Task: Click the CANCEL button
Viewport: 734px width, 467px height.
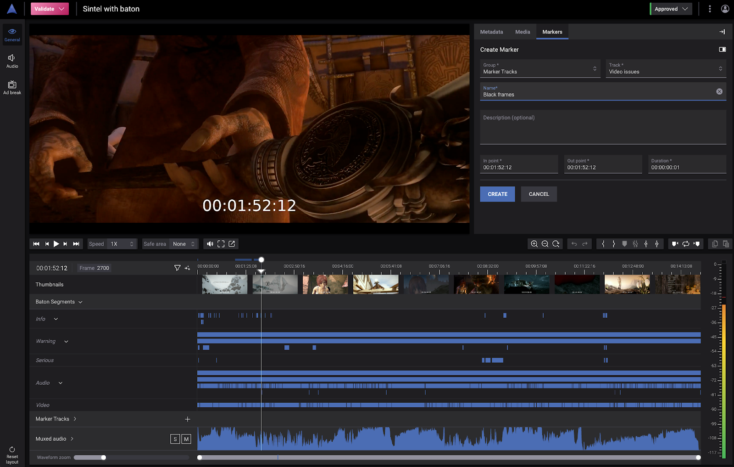Action: [539, 194]
